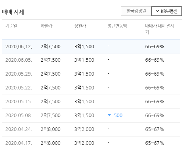Click the 평균변동액 column header
Screen dimensions: 185x148
[x=117, y=26]
